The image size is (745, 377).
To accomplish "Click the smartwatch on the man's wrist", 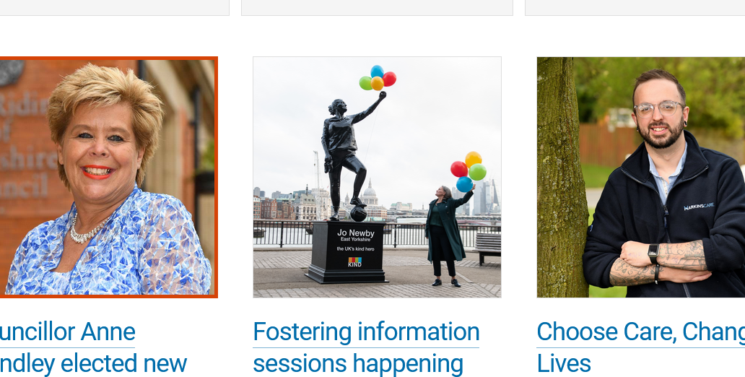I will point(654,251).
